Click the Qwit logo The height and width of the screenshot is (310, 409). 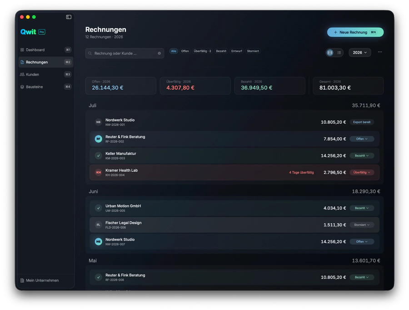coord(28,32)
